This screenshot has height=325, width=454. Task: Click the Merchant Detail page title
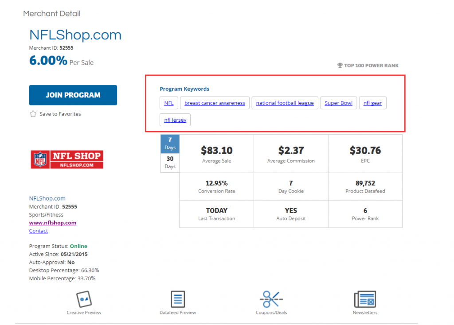(52, 14)
